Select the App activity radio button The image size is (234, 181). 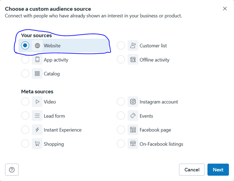point(25,59)
